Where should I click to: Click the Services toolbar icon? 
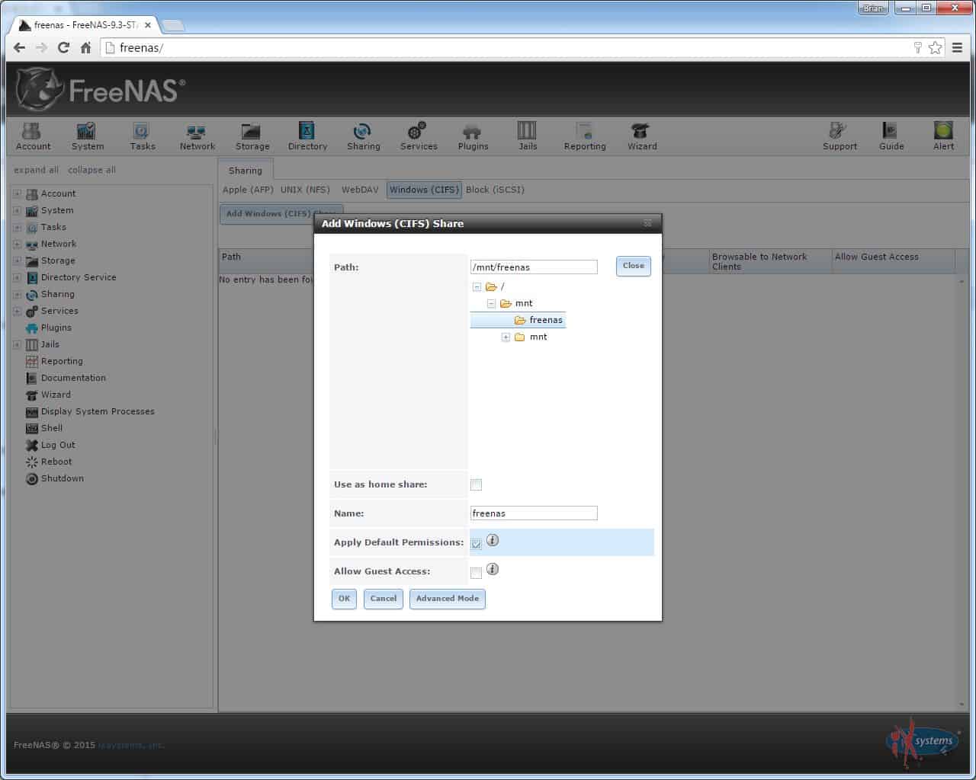pos(418,136)
